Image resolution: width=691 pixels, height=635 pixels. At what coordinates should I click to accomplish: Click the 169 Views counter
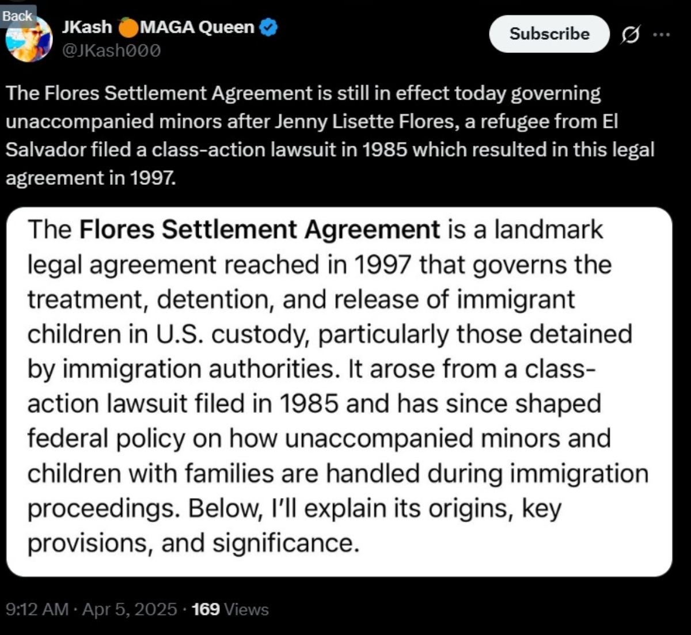tap(230, 609)
